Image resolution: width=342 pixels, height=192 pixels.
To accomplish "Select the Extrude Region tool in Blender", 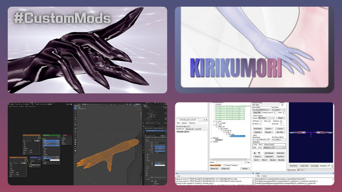I will click(75, 129).
